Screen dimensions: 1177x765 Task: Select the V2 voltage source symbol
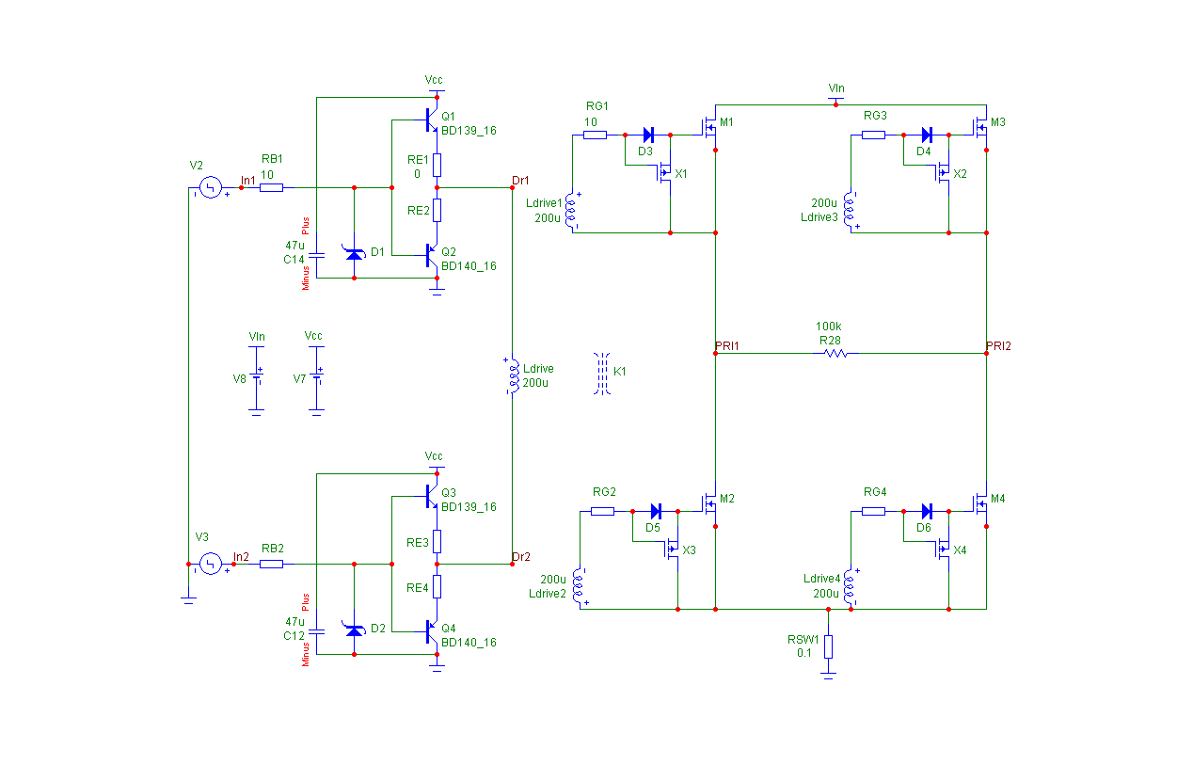coord(209,188)
